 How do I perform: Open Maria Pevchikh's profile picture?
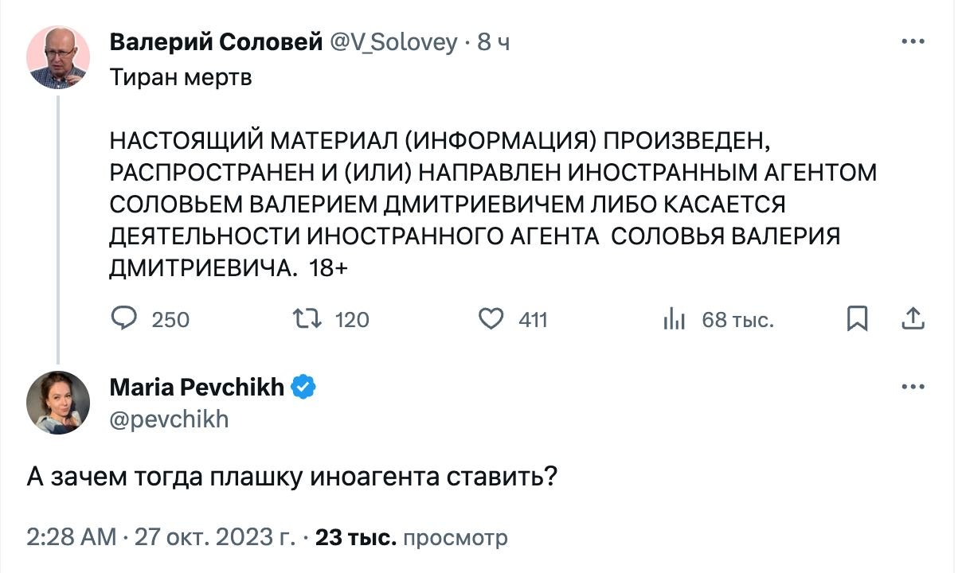pos(57,402)
